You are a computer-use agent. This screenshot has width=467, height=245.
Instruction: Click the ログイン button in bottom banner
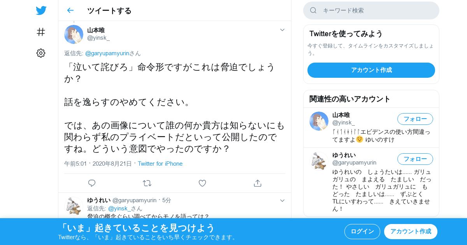point(362,231)
